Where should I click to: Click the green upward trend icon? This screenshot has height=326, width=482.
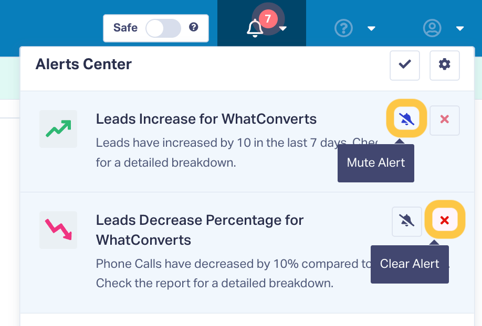point(58,128)
